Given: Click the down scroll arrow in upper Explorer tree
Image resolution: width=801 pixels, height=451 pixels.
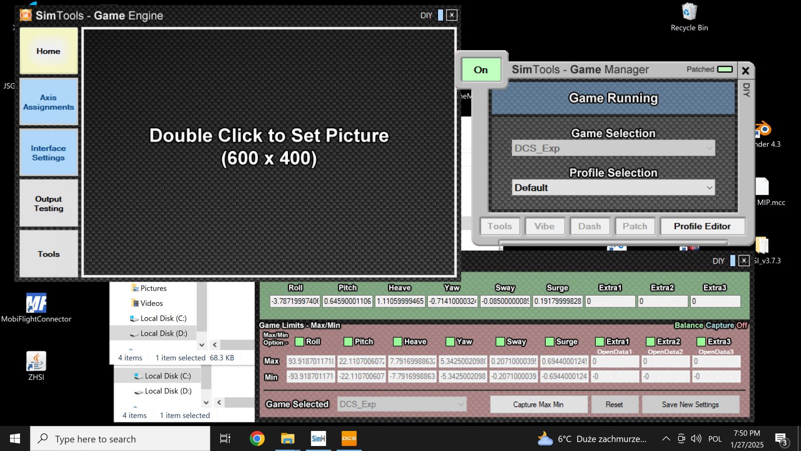Looking at the screenshot, I should pyautogui.click(x=202, y=345).
